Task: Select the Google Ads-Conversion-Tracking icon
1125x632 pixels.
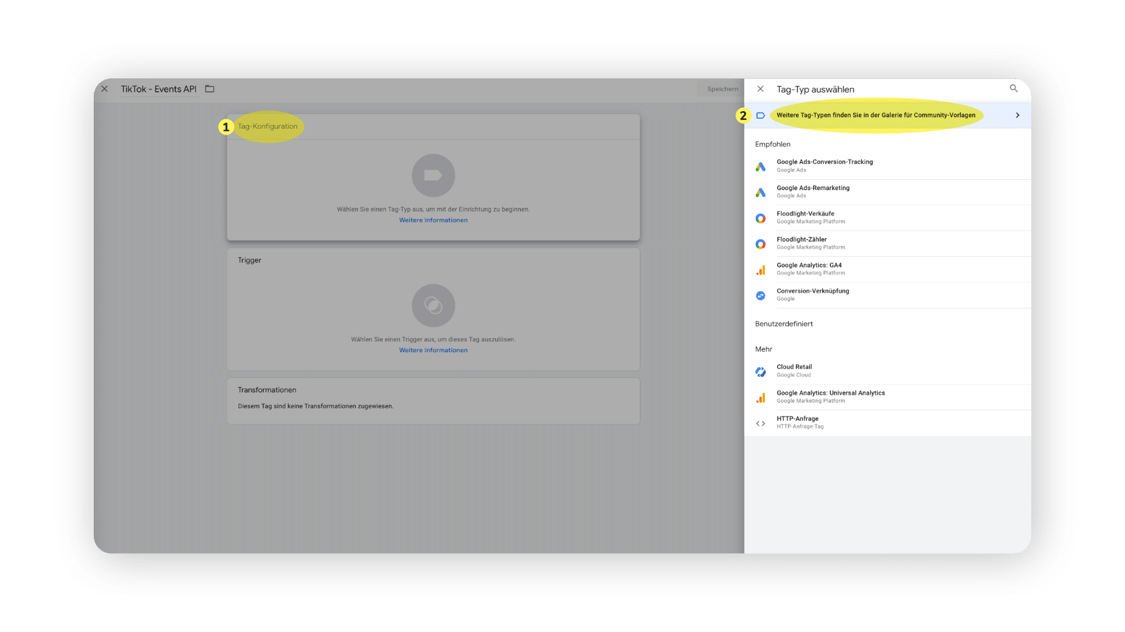Action: (761, 167)
